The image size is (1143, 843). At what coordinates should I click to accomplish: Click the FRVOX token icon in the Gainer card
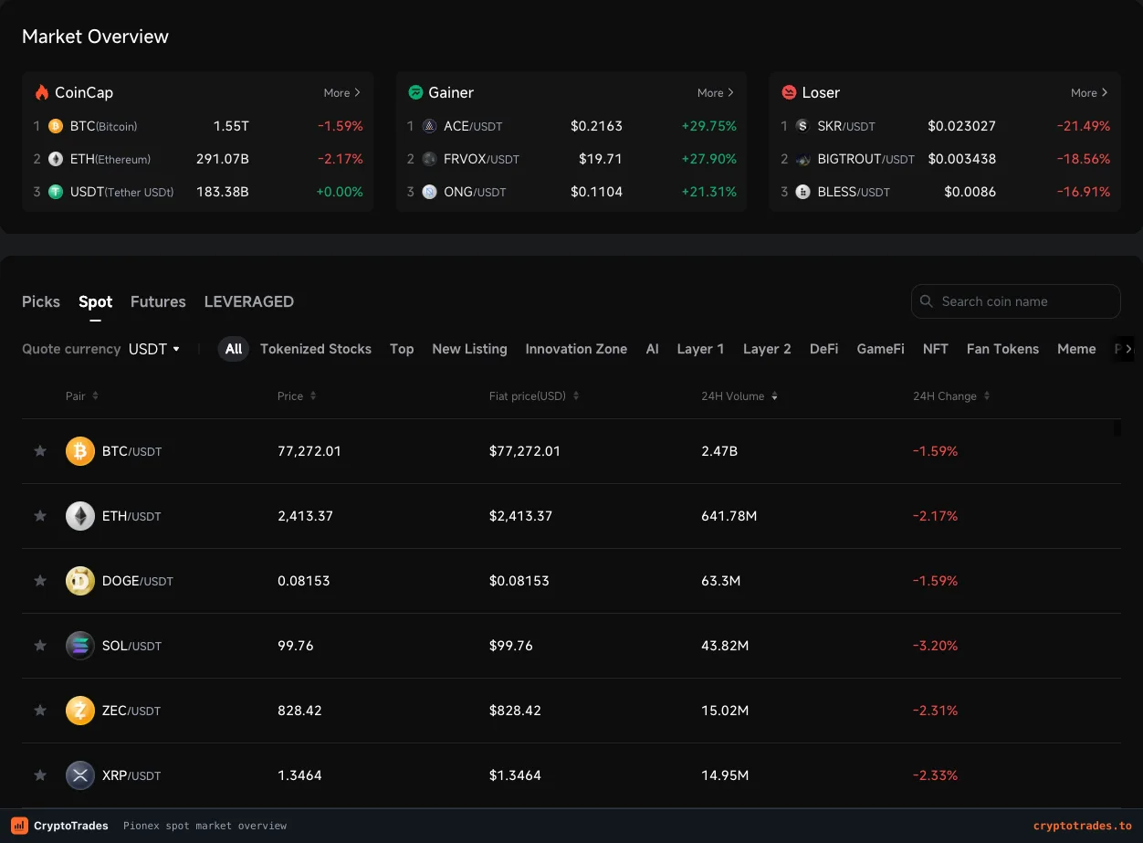point(430,159)
